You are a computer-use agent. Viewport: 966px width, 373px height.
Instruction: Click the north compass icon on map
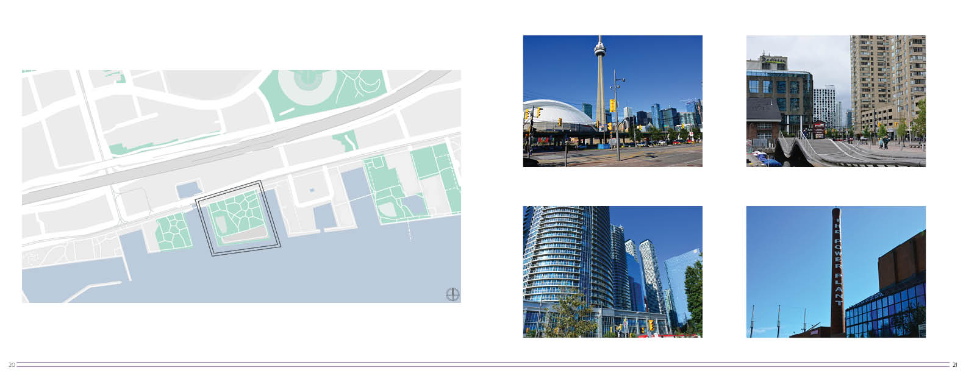[453, 294]
